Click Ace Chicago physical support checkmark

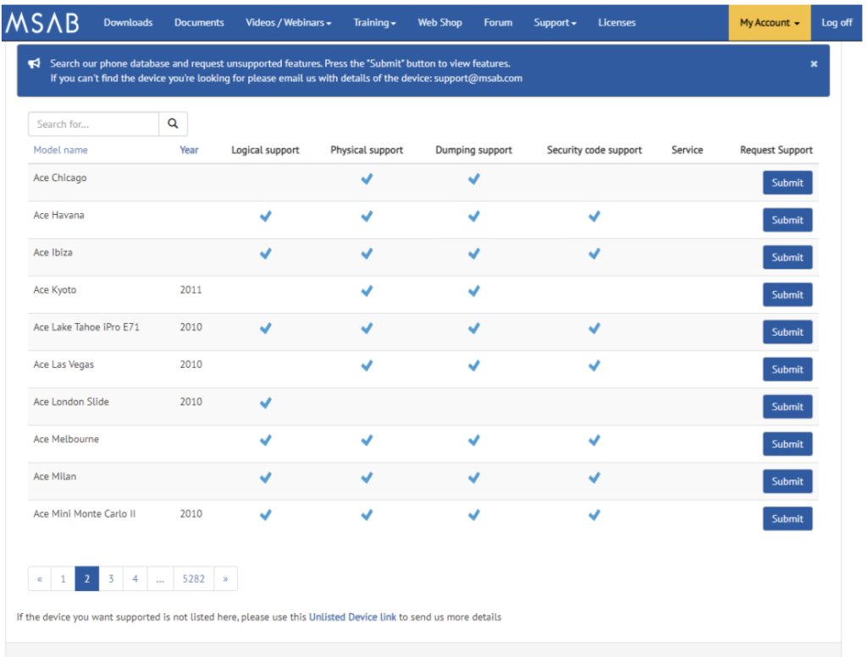[x=367, y=179]
